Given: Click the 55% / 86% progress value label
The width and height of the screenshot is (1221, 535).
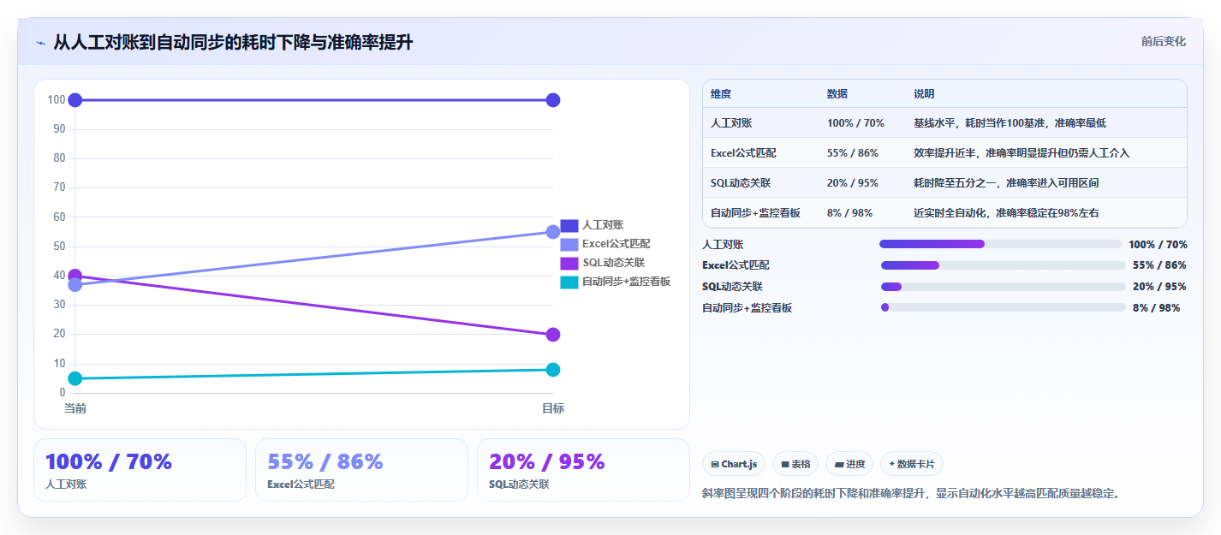Looking at the screenshot, I should point(1159,265).
